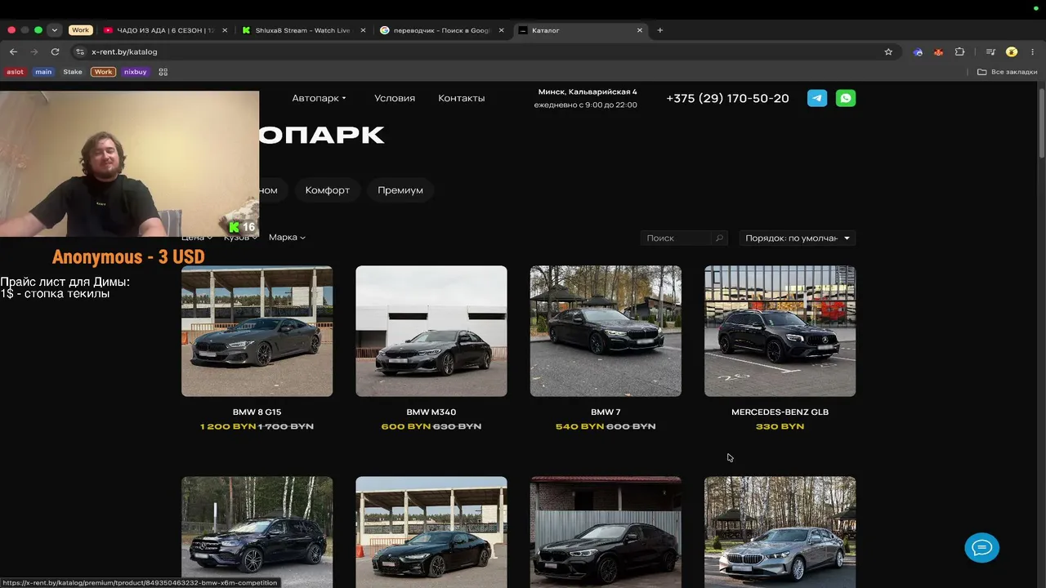This screenshot has width=1046, height=588.
Task: Click the MERCEDES-BENZ GLB title
Action: pyautogui.click(x=780, y=412)
